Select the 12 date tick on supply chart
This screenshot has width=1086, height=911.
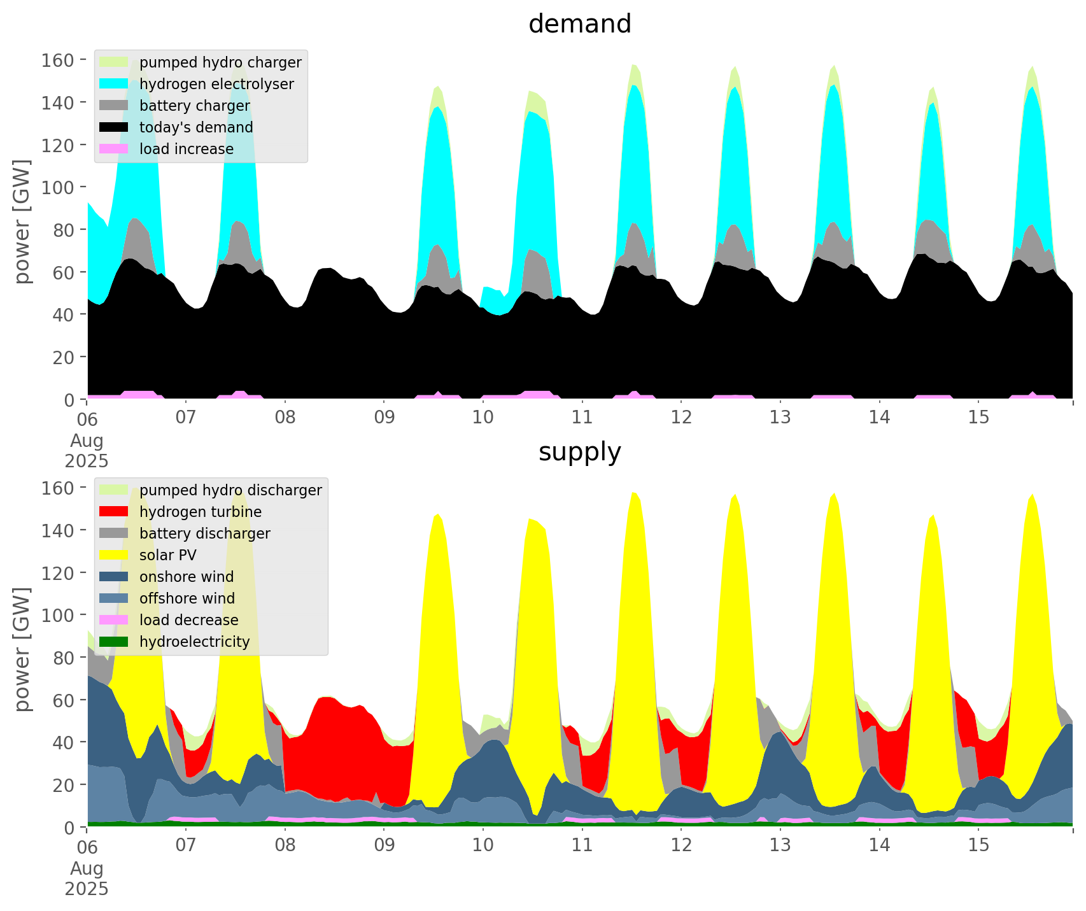click(681, 845)
